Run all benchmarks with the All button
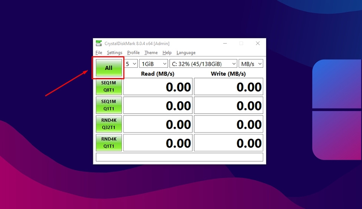 click(x=109, y=68)
